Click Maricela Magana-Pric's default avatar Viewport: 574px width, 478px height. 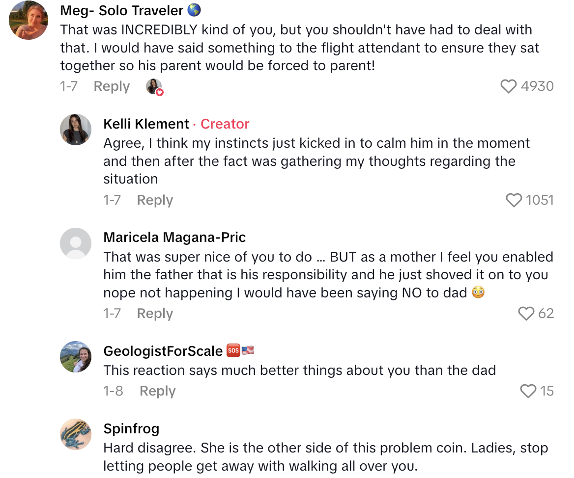[76, 243]
